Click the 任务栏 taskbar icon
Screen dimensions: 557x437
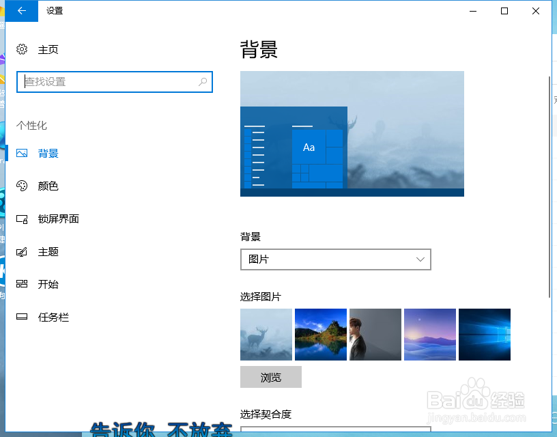(x=23, y=317)
